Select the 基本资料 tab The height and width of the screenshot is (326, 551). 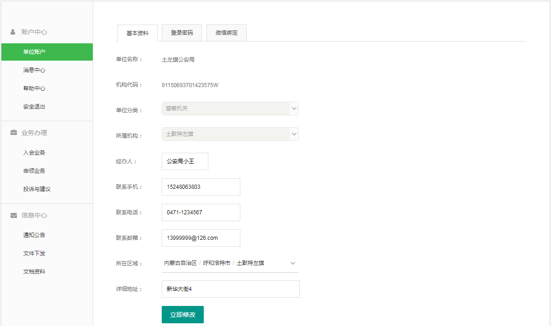click(138, 33)
